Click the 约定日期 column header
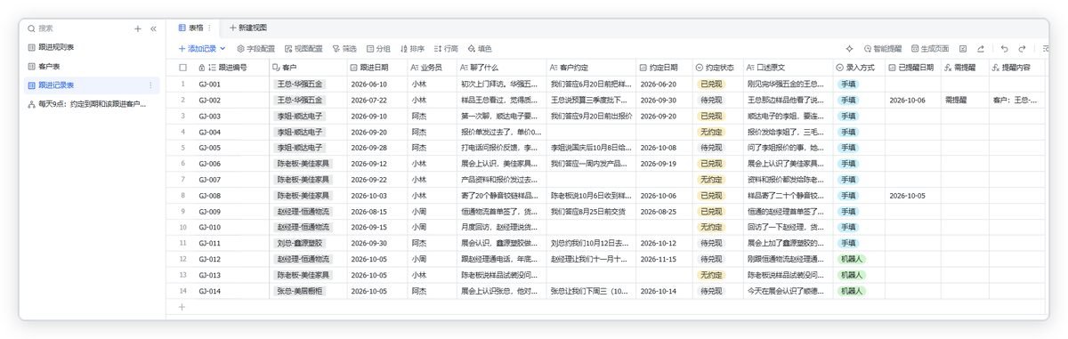The width and height of the screenshot is (1068, 339). pyautogui.click(x=663, y=67)
